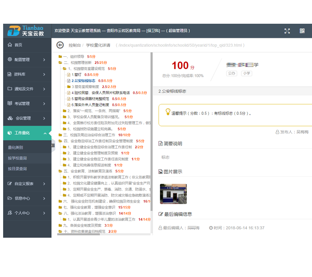Image resolution: width=312 pixels, height=277 pixels.
Task: Open node 九、各类安全制度及预案
Action: 82,225
